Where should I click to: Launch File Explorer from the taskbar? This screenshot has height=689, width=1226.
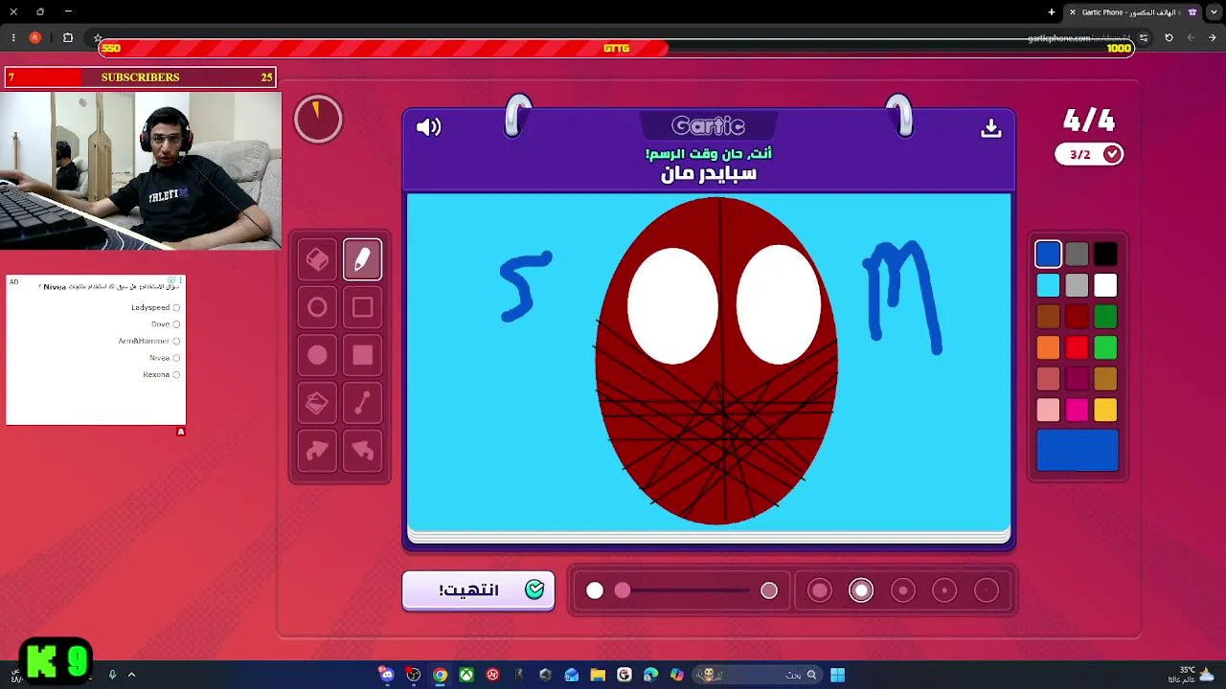[598, 675]
